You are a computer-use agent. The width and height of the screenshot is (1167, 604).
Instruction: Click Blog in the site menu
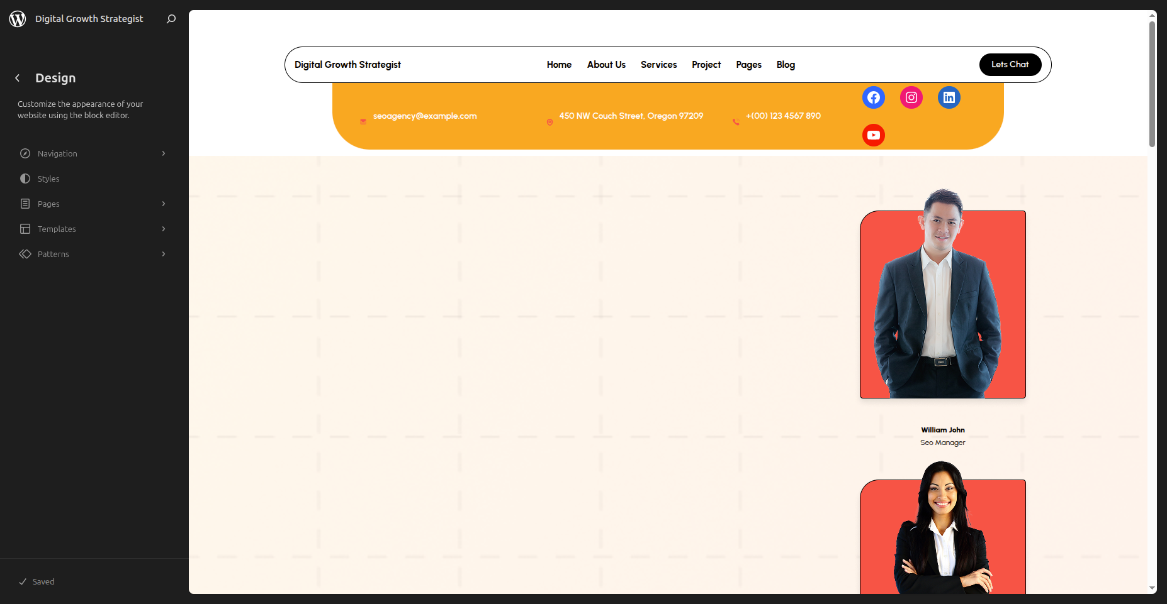[x=786, y=65]
